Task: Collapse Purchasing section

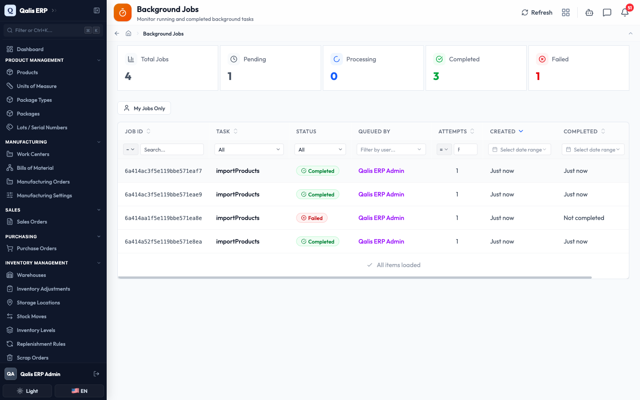Action: 99,236
